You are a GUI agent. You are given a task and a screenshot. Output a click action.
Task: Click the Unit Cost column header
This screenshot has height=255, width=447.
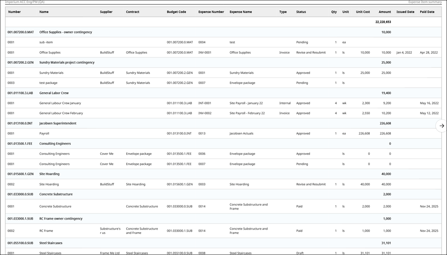tap(363, 12)
